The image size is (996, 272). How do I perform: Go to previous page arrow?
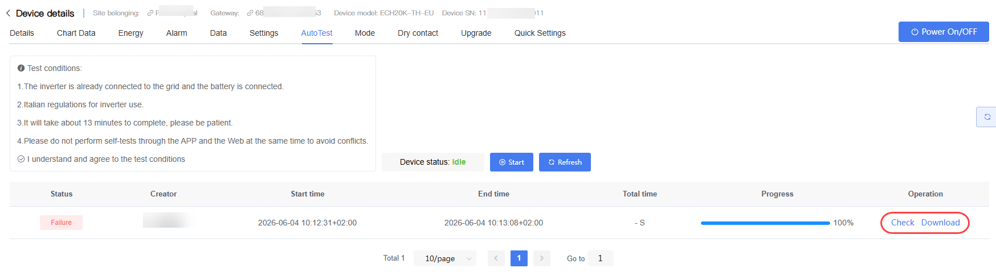[496, 258]
